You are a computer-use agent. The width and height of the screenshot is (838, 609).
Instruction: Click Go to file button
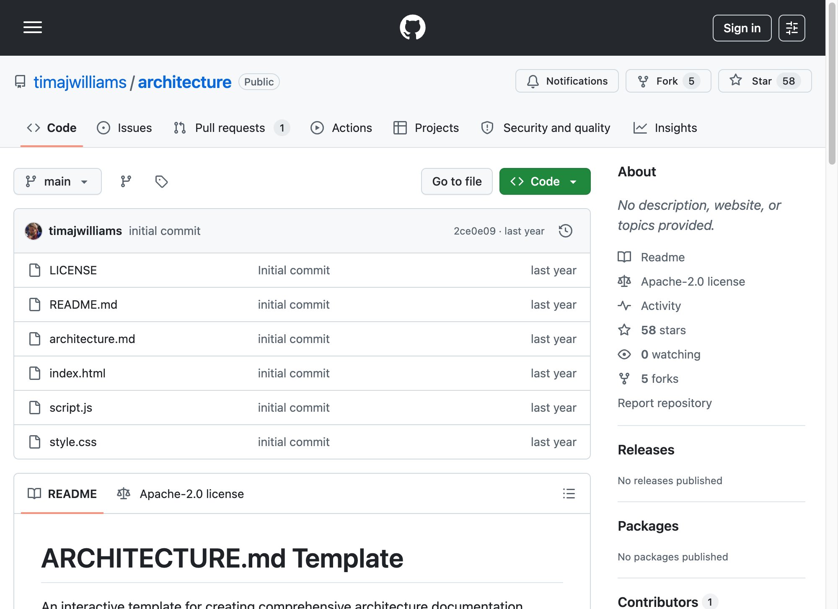point(457,181)
